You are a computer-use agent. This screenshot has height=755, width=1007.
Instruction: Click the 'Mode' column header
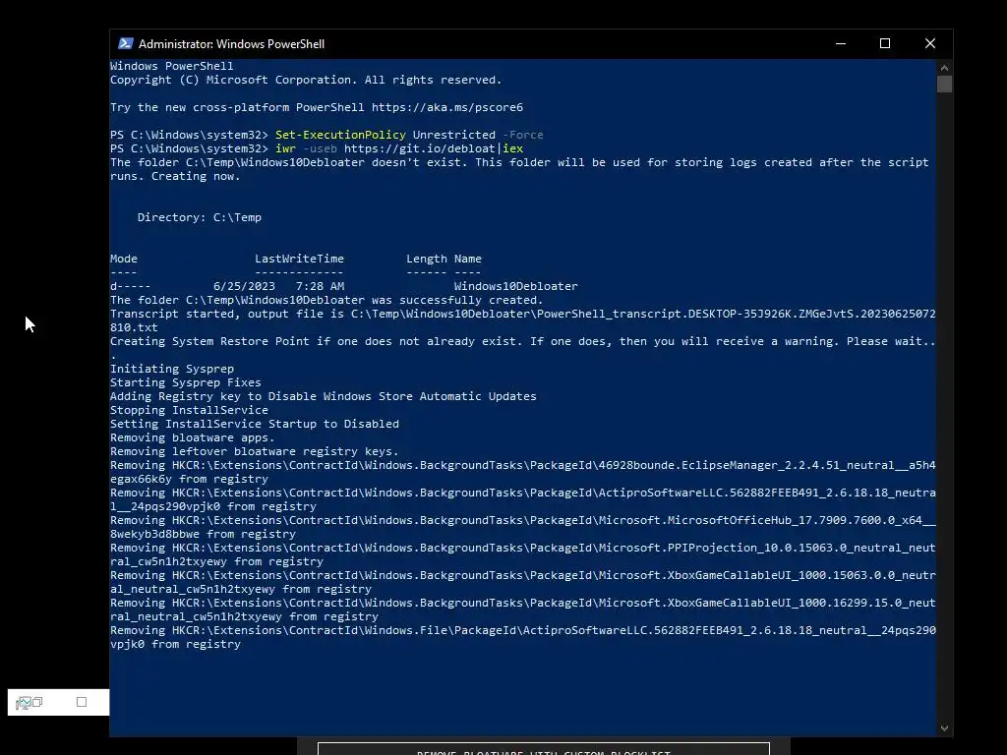[123, 259]
